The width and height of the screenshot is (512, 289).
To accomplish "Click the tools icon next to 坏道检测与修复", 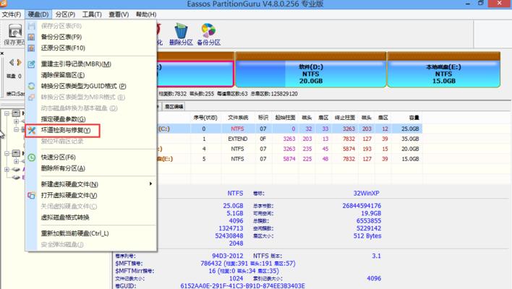I will (x=31, y=131).
